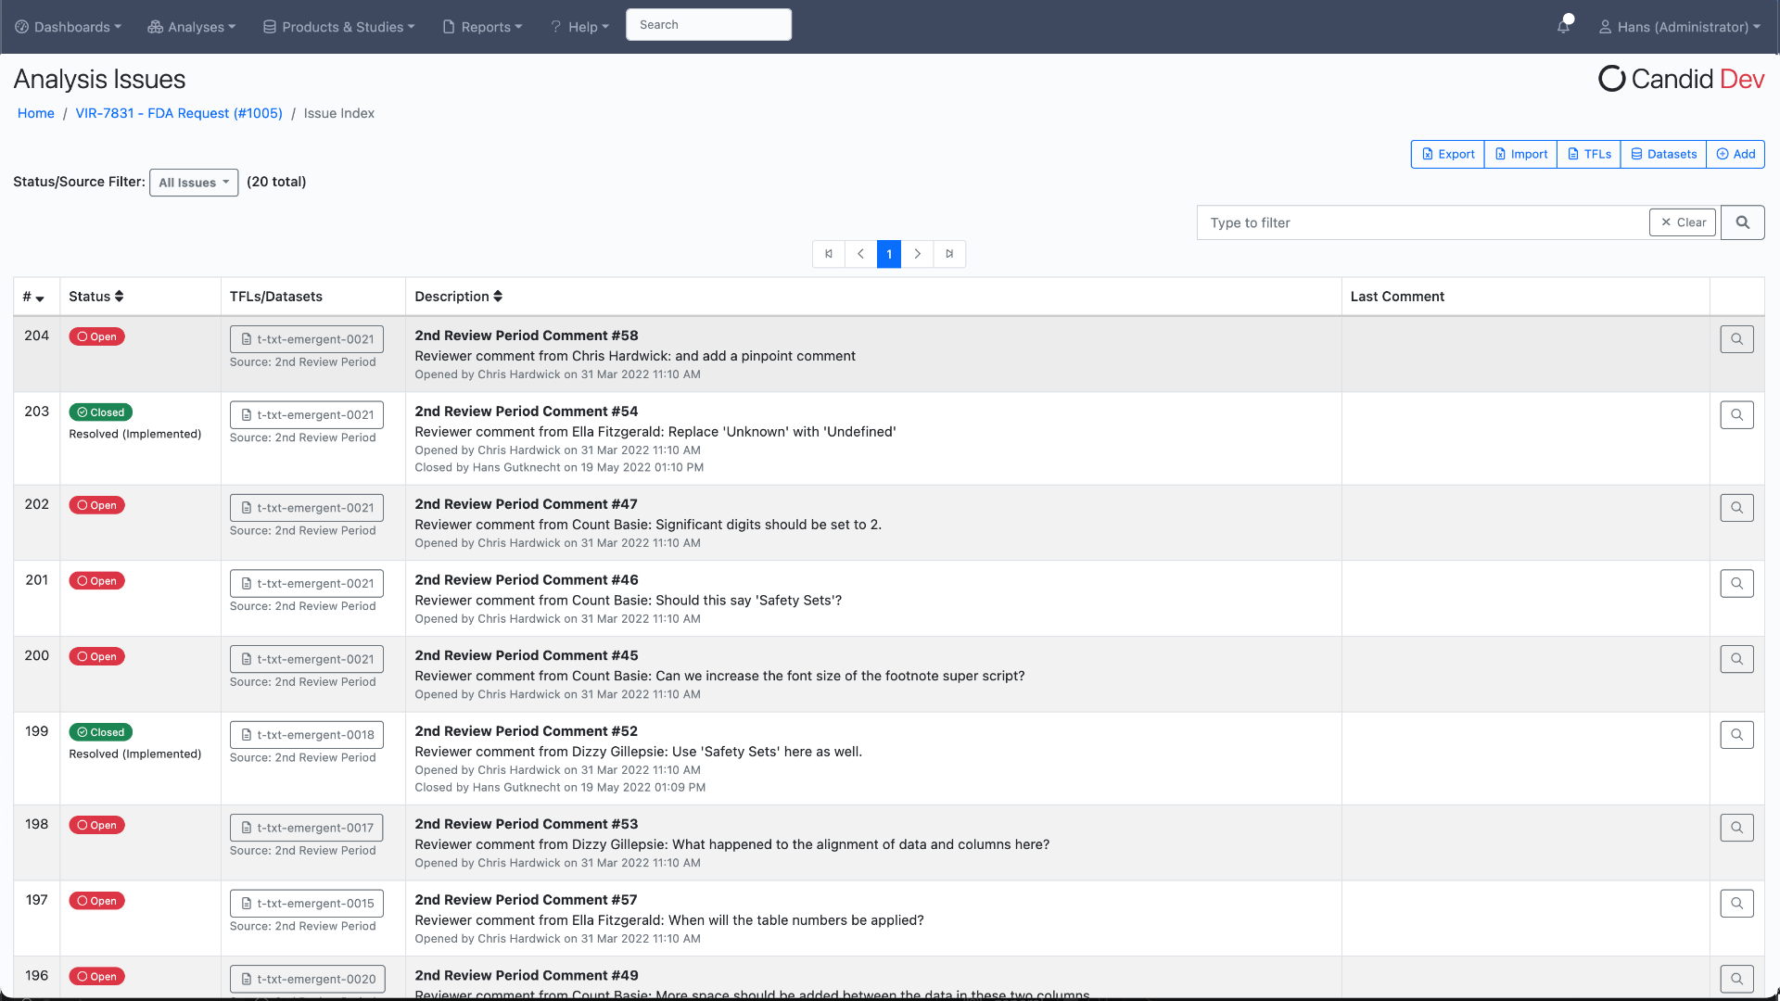Click '2nd Review Period Comment #46' title
Viewport: 1780px width, 1001px height.
(x=527, y=580)
